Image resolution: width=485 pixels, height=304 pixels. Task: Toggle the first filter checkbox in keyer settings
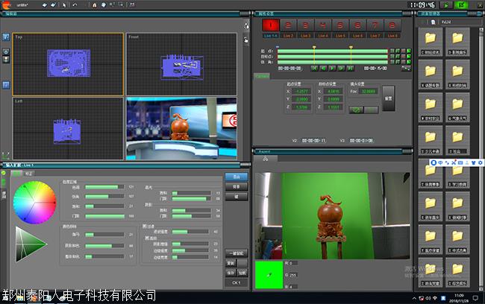coord(145,225)
